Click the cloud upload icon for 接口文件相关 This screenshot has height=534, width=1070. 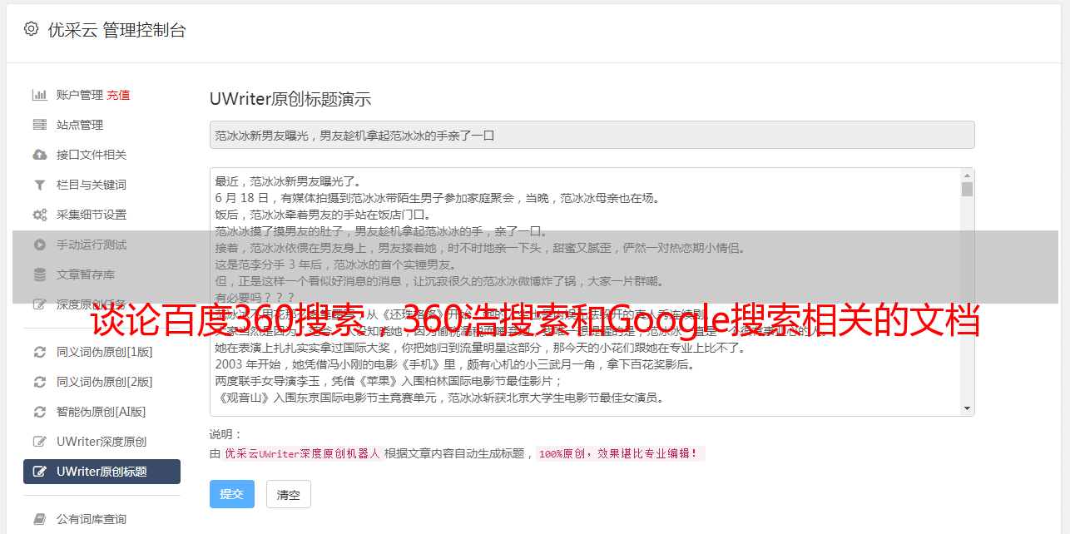pyautogui.click(x=39, y=155)
